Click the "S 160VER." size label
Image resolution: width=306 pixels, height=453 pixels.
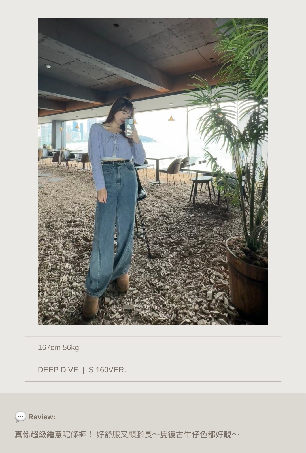click(x=107, y=370)
